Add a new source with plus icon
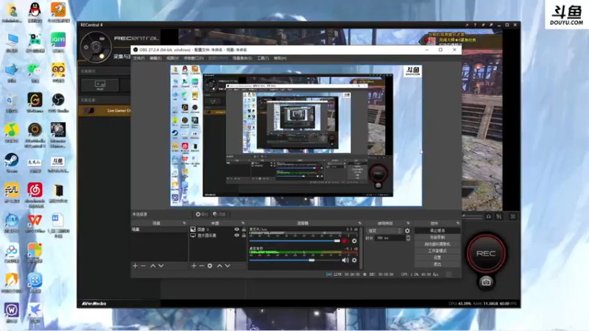 tap(194, 266)
